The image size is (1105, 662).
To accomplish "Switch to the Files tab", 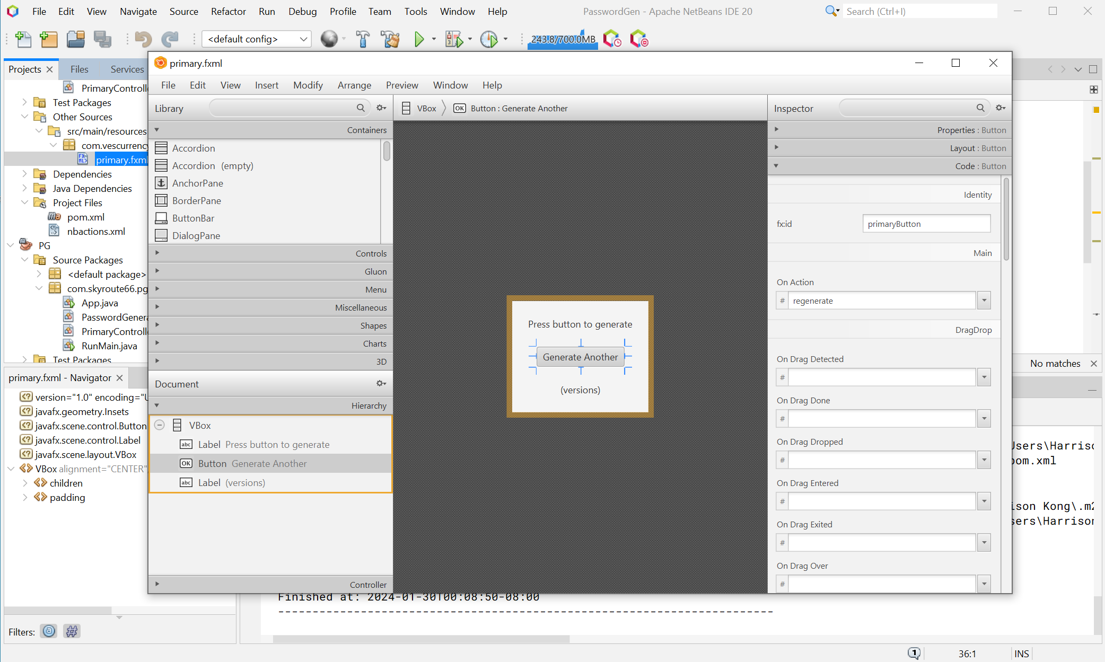I will (x=79, y=69).
